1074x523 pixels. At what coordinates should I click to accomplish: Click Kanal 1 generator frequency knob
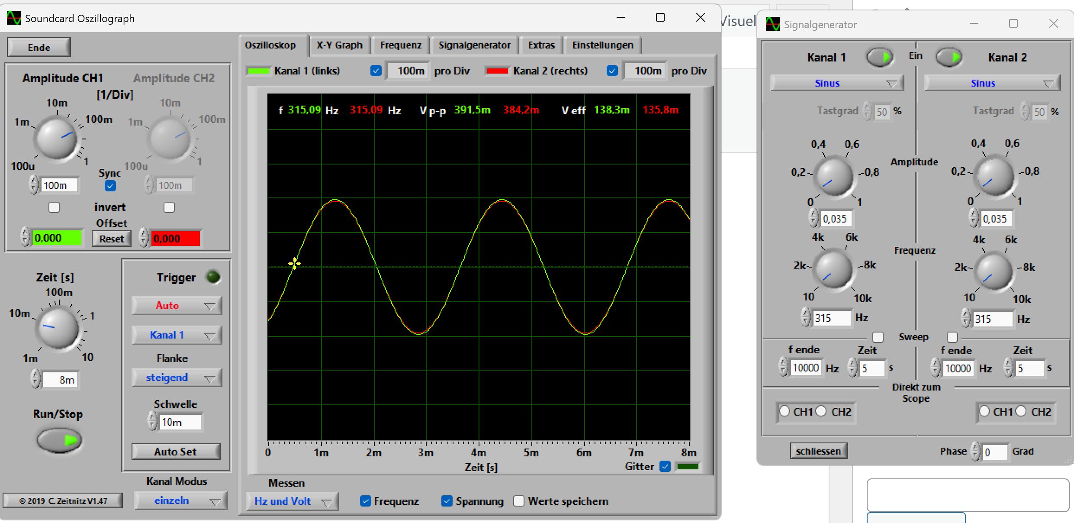coord(833,270)
